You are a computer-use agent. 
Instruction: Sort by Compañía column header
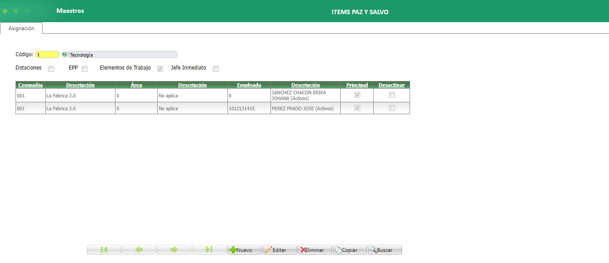31,85
